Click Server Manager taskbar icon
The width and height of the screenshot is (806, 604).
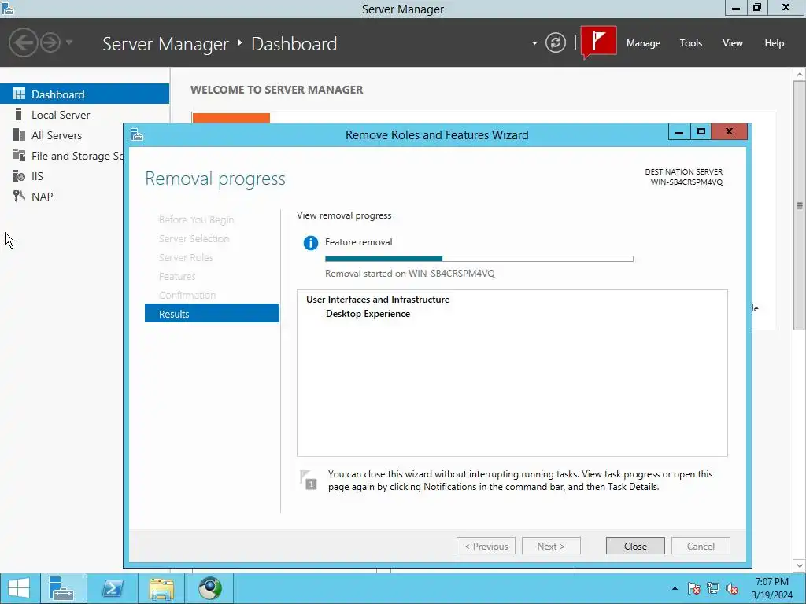(61, 588)
